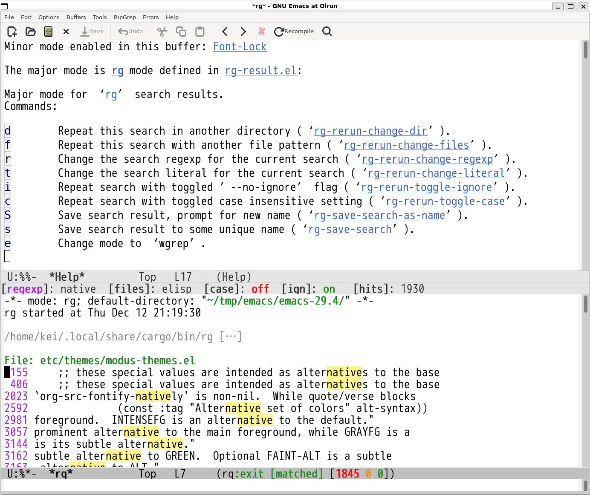590x495 pixels.
Task: Click result line number 155
Action: click(19, 373)
